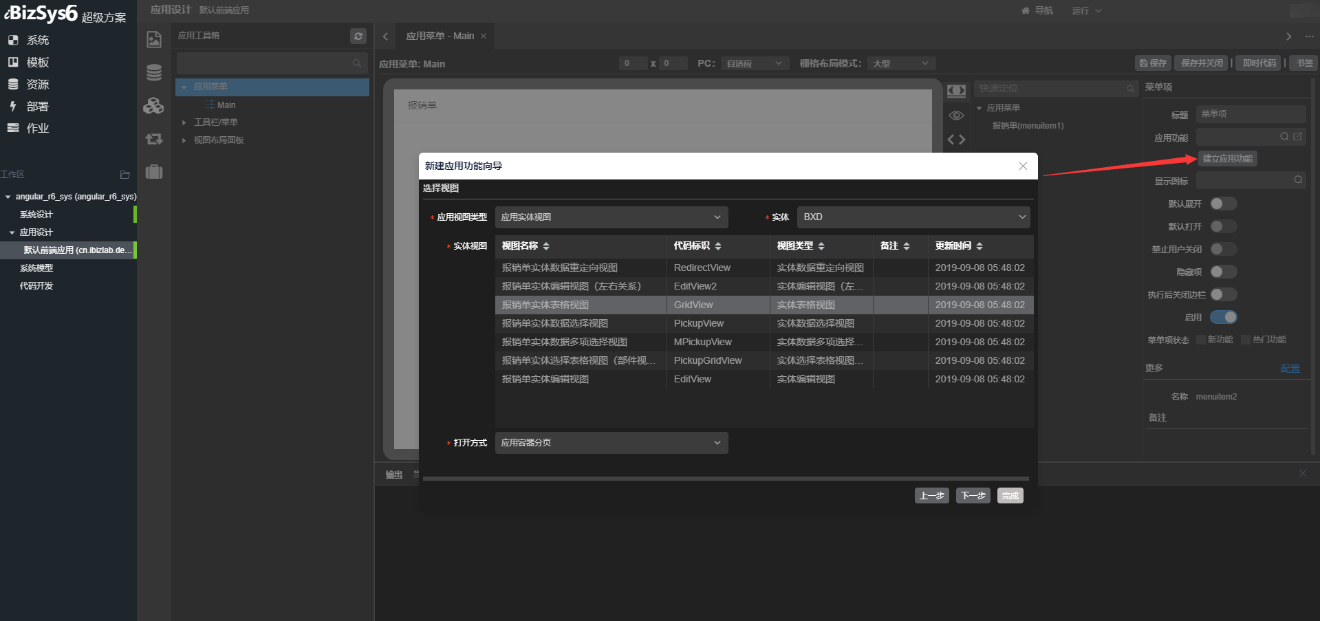Check the 新功能 checkbox
Screen dimensions: 1320x621
click(1201, 340)
